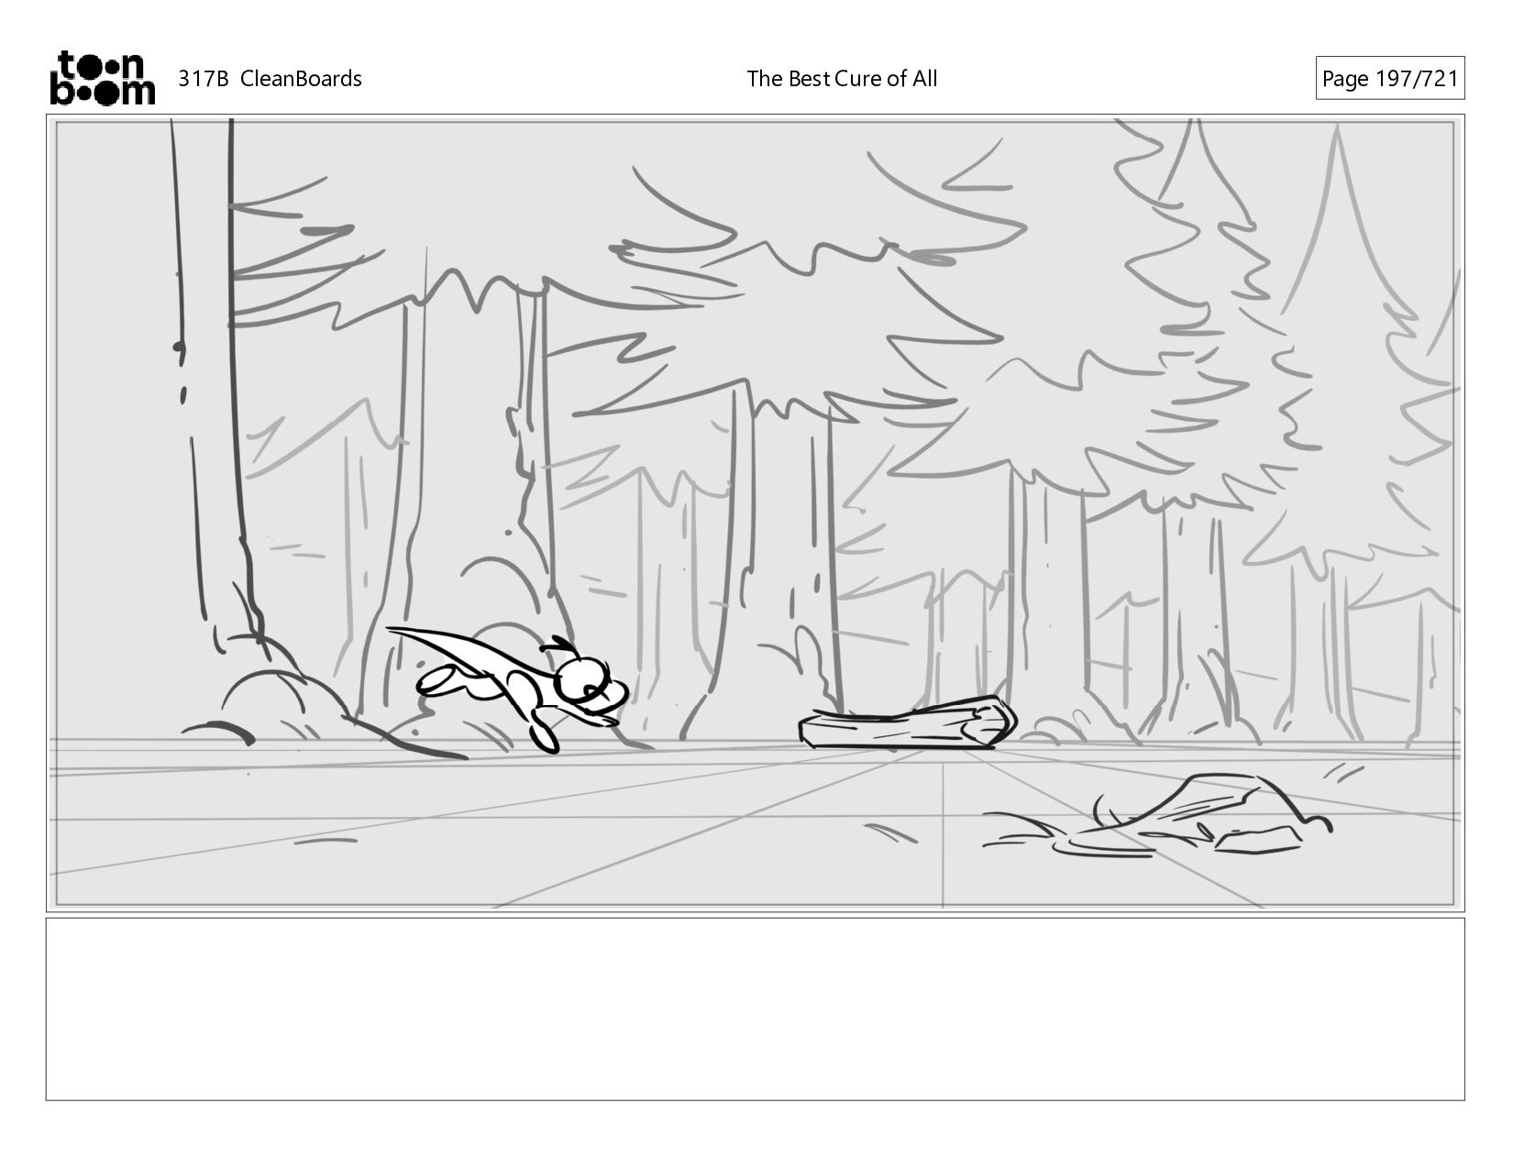Click the empty notes box below the panel
Screen dimensions: 1513x1169
[755, 1009]
